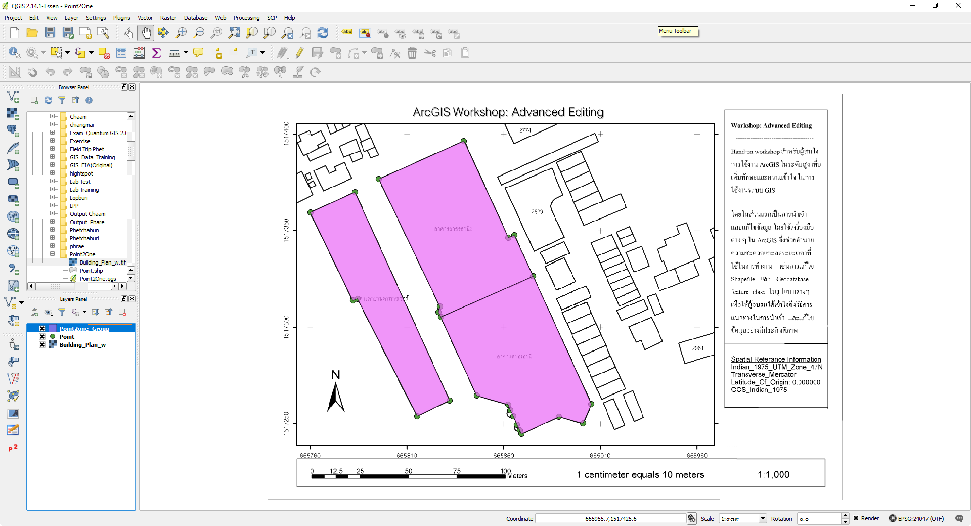Click the Delete Selected trash icon

(412, 53)
